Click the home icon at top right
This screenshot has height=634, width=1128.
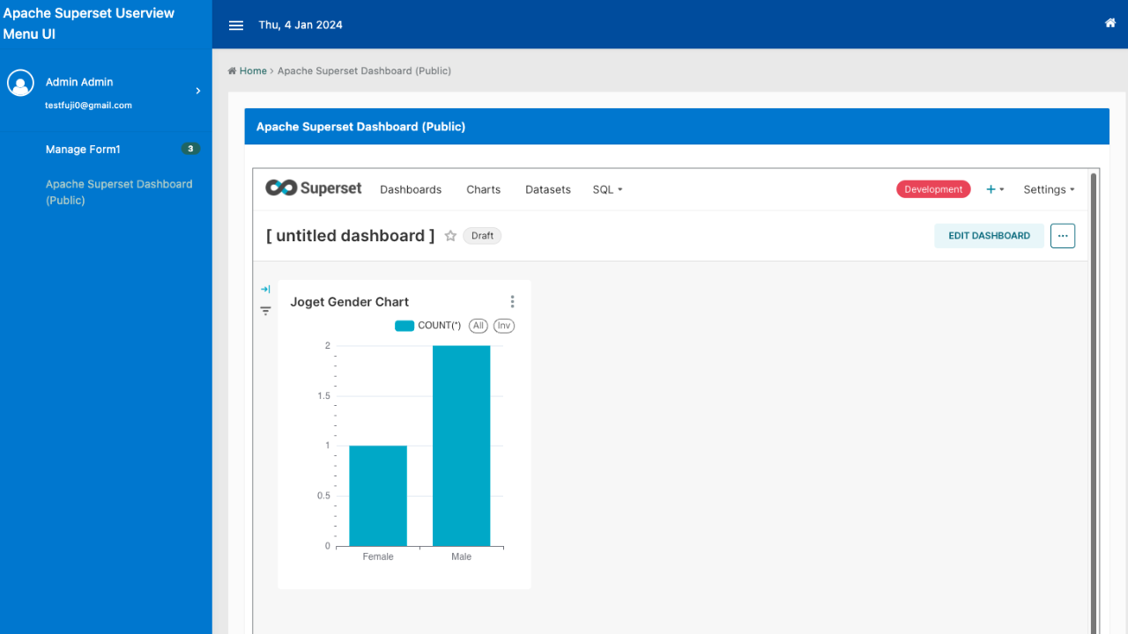click(x=1109, y=23)
